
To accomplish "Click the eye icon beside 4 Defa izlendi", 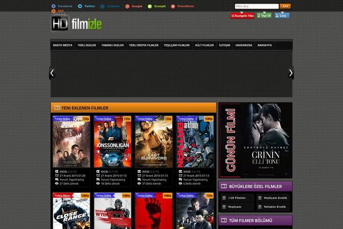I will coord(180,183).
